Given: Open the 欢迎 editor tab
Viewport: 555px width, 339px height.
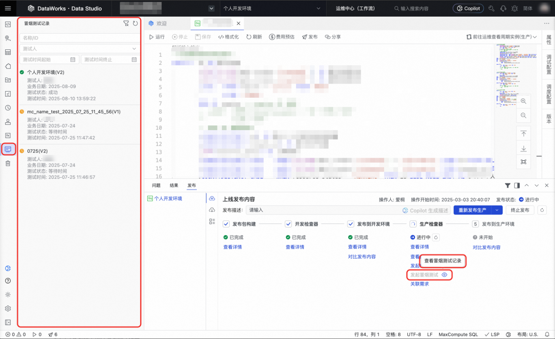Looking at the screenshot, I should coord(158,24).
